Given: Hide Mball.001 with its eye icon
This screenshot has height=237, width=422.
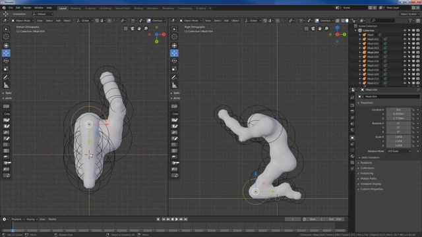Looking at the screenshot, I should click(x=404, y=39).
